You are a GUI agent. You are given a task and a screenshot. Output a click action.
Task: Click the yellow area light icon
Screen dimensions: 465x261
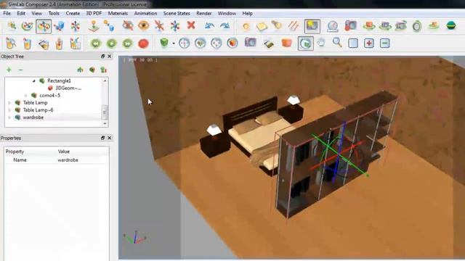point(262,26)
